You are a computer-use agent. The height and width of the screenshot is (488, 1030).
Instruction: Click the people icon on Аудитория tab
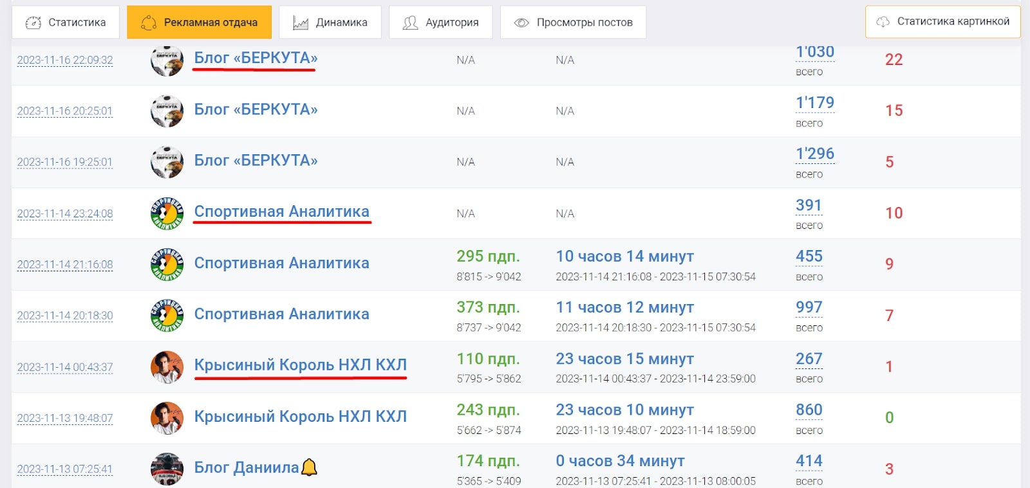tap(410, 23)
